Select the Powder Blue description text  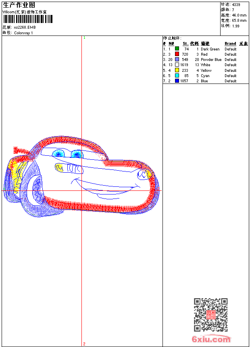[211, 60]
